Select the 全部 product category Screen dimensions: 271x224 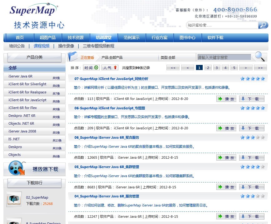tap(35, 67)
